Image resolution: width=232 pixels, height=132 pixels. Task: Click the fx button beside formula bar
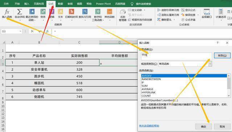[x=47, y=31]
